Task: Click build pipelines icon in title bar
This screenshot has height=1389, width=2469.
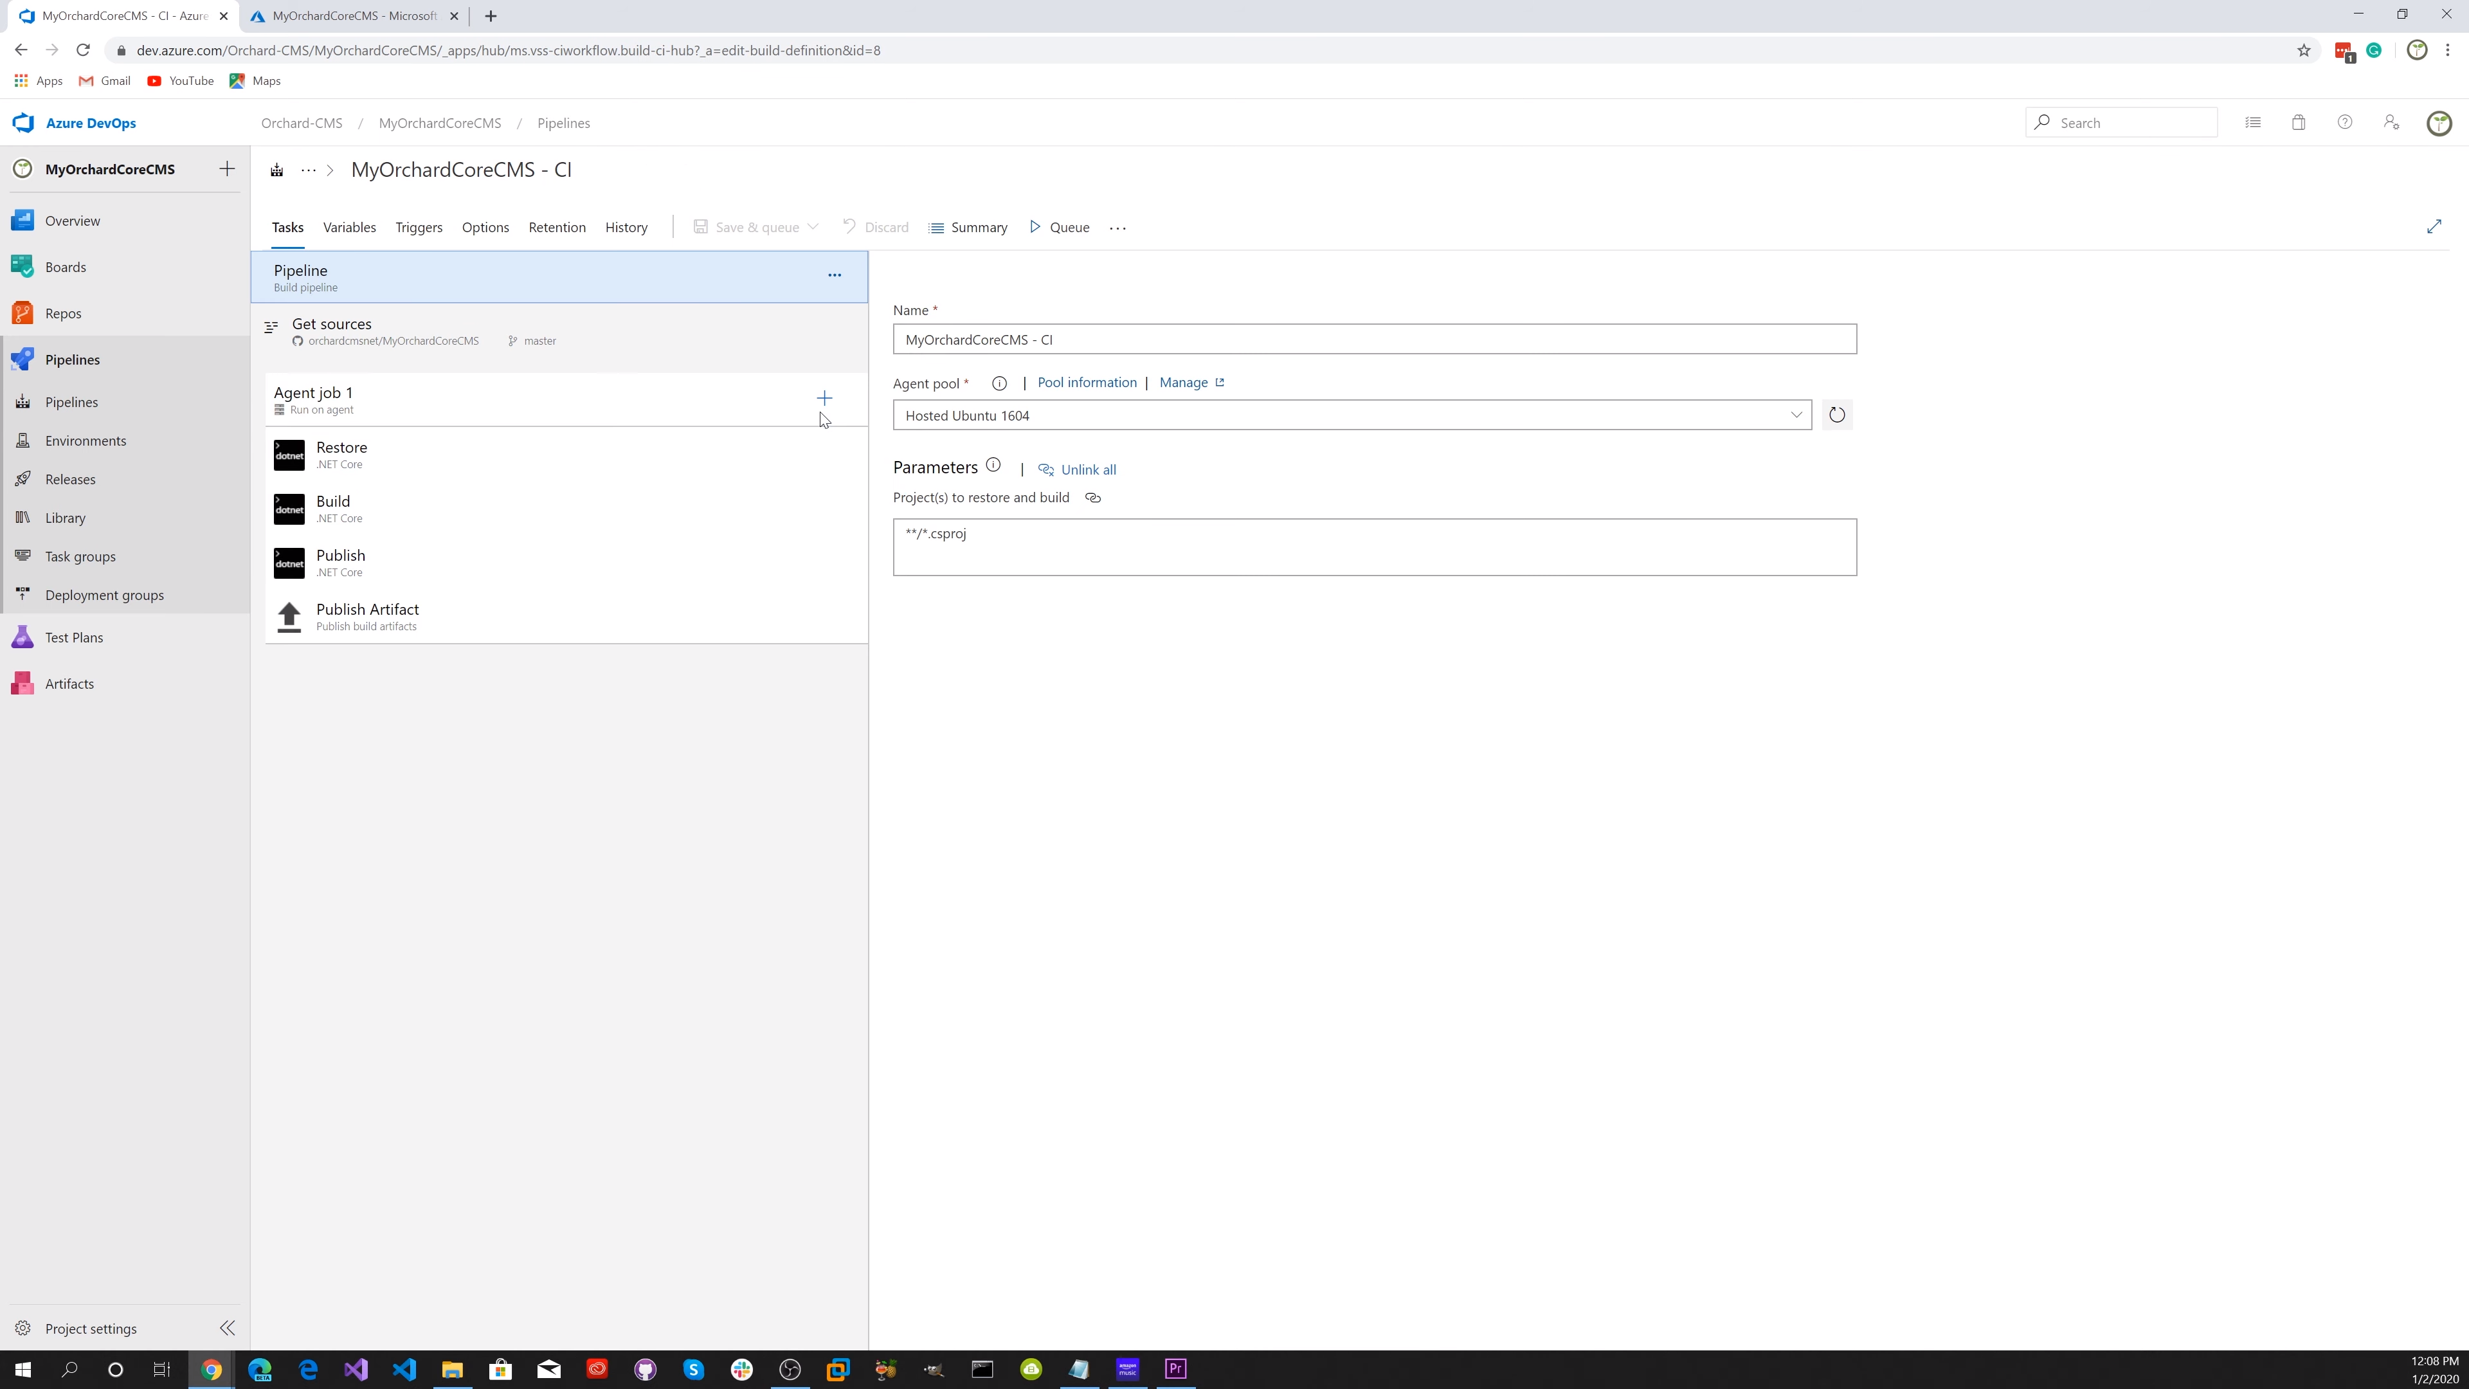Action: coord(276,170)
